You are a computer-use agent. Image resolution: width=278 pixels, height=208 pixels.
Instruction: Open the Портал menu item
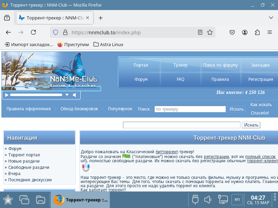tap(141, 65)
